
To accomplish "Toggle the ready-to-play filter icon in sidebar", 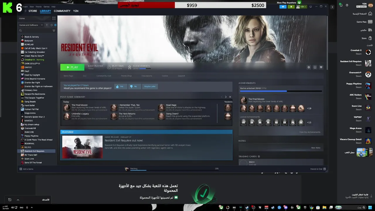I will 55,25.
